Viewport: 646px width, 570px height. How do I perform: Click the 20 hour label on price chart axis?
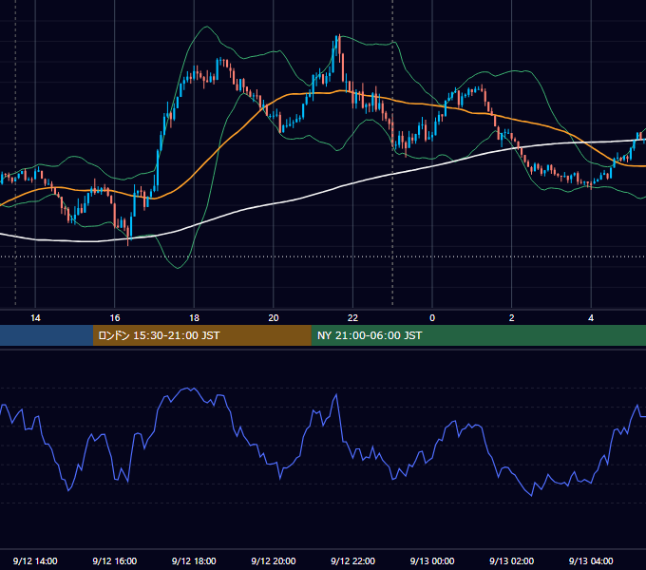[274, 318]
